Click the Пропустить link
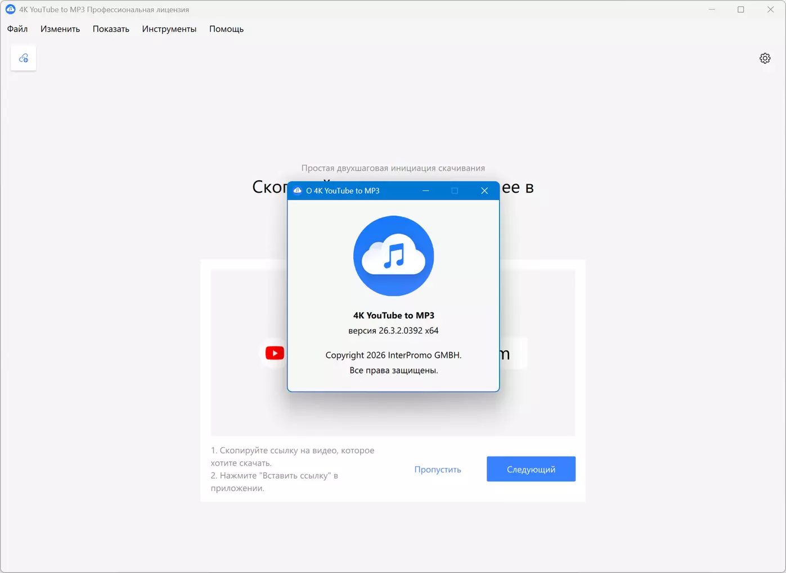This screenshot has height=573, width=786. [438, 470]
